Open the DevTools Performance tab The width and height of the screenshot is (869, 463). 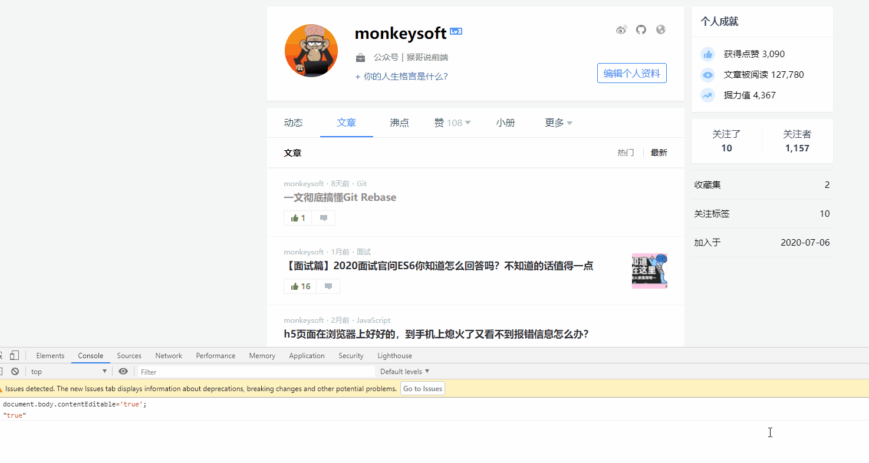(x=216, y=356)
